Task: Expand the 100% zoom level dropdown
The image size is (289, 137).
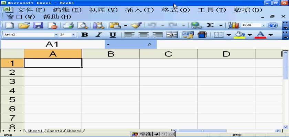Action: (264, 25)
